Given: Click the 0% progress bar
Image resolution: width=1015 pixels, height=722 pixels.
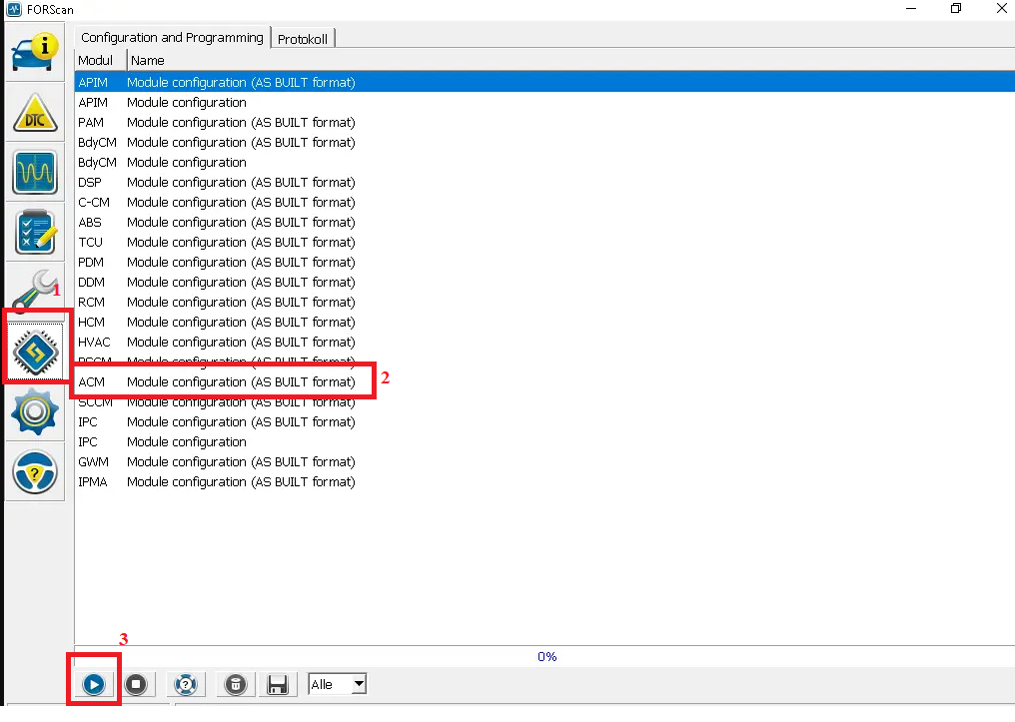Looking at the screenshot, I should pos(544,656).
